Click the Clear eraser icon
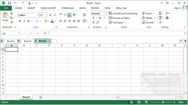This screenshot has width=188, height=105. click(x=161, y=22)
